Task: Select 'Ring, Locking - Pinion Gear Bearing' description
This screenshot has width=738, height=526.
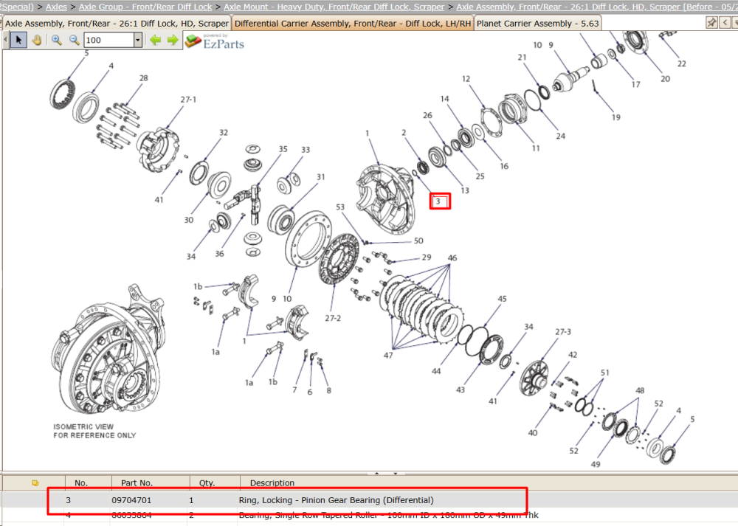Action: pos(336,500)
